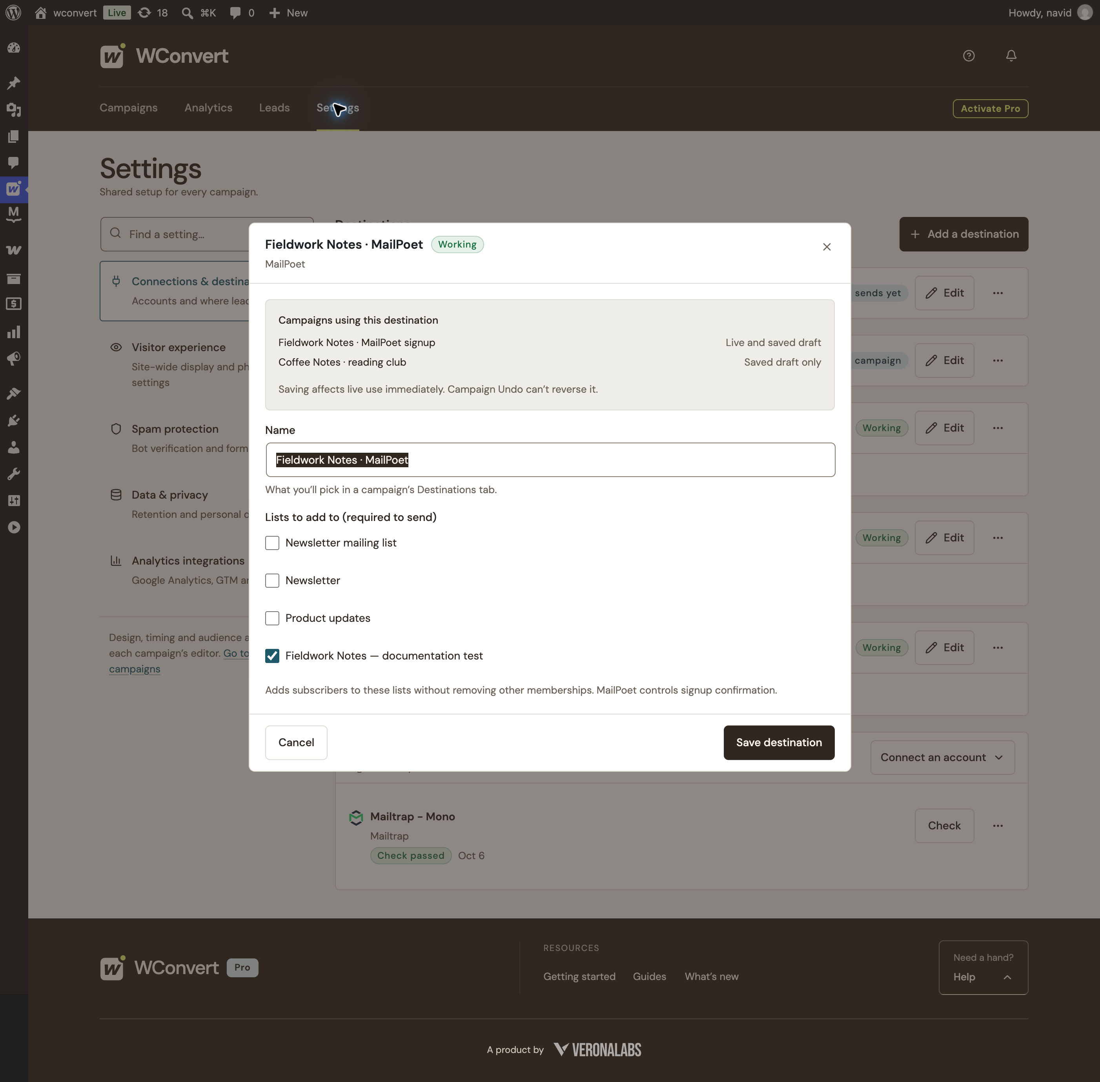This screenshot has width=1100, height=1082.
Task: Expand the Help menu in footer
Action: coord(983,977)
